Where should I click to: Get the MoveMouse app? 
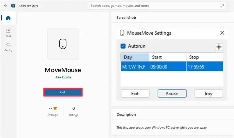pyautogui.click(x=63, y=92)
